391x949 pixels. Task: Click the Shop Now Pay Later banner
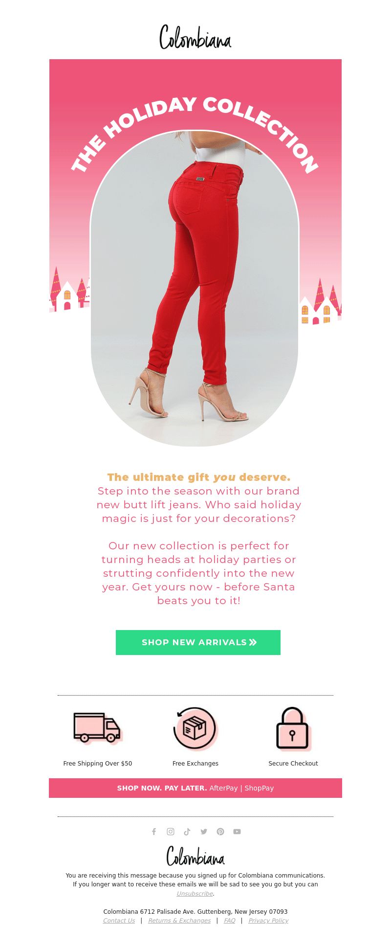point(195,788)
